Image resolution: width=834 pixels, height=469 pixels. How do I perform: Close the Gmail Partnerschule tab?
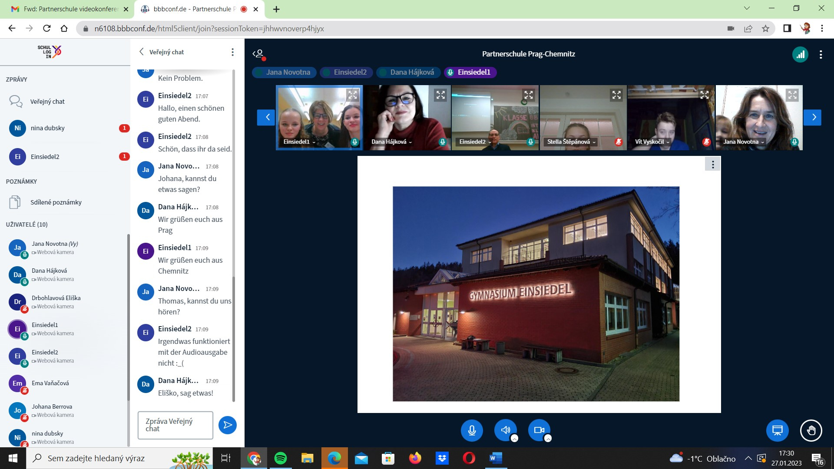point(126,9)
